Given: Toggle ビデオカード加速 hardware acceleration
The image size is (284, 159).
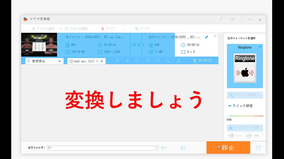Looking at the screenshot, I should [x=245, y=128].
